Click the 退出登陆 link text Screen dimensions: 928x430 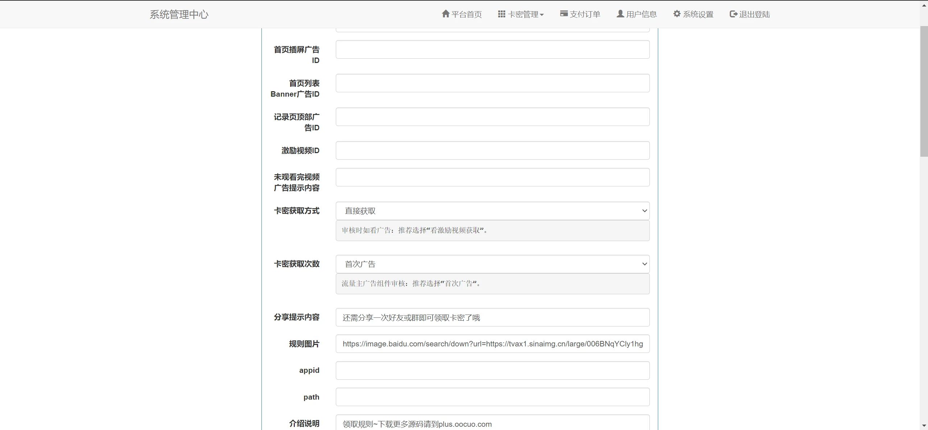[754, 14]
